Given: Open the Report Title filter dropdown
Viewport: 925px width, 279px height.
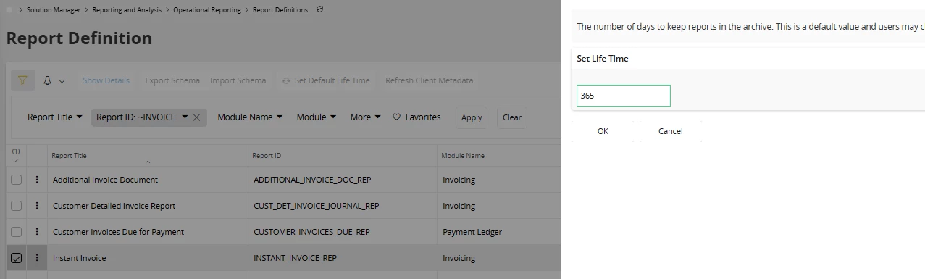Looking at the screenshot, I should [x=55, y=117].
